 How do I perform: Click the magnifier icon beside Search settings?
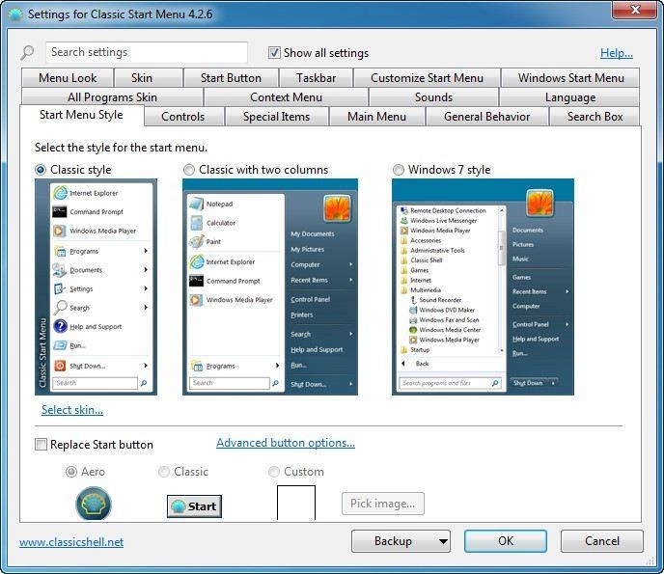coord(28,52)
